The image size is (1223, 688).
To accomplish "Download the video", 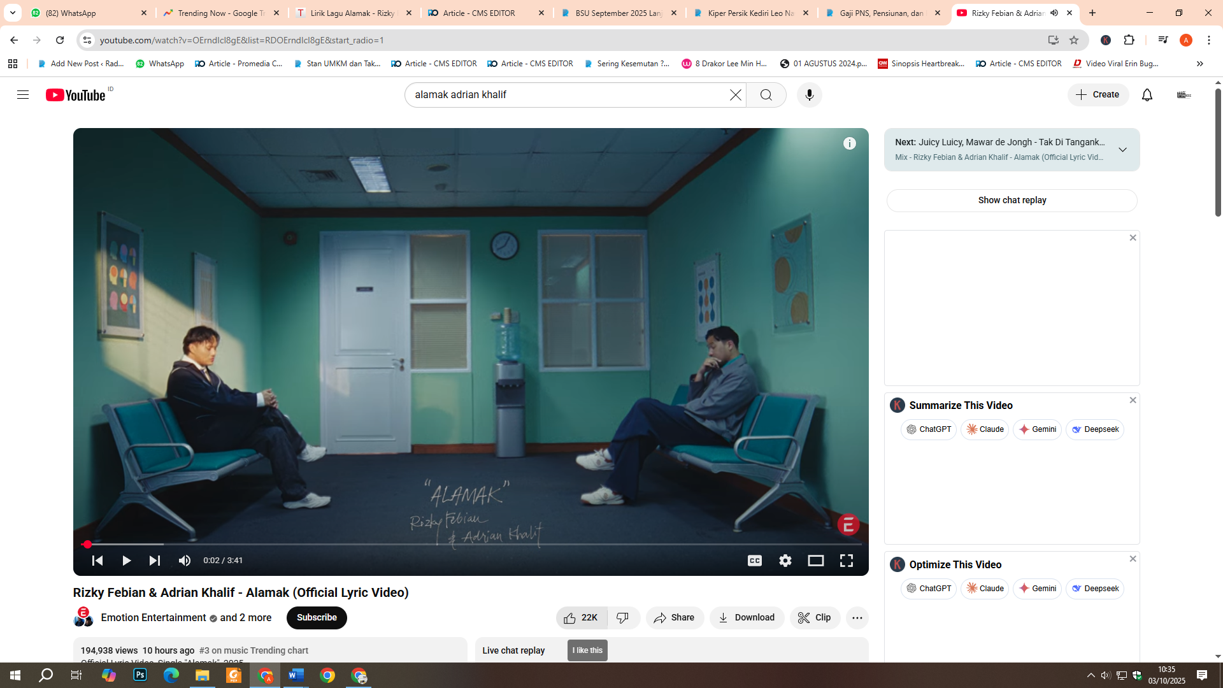I will tap(747, 618).
